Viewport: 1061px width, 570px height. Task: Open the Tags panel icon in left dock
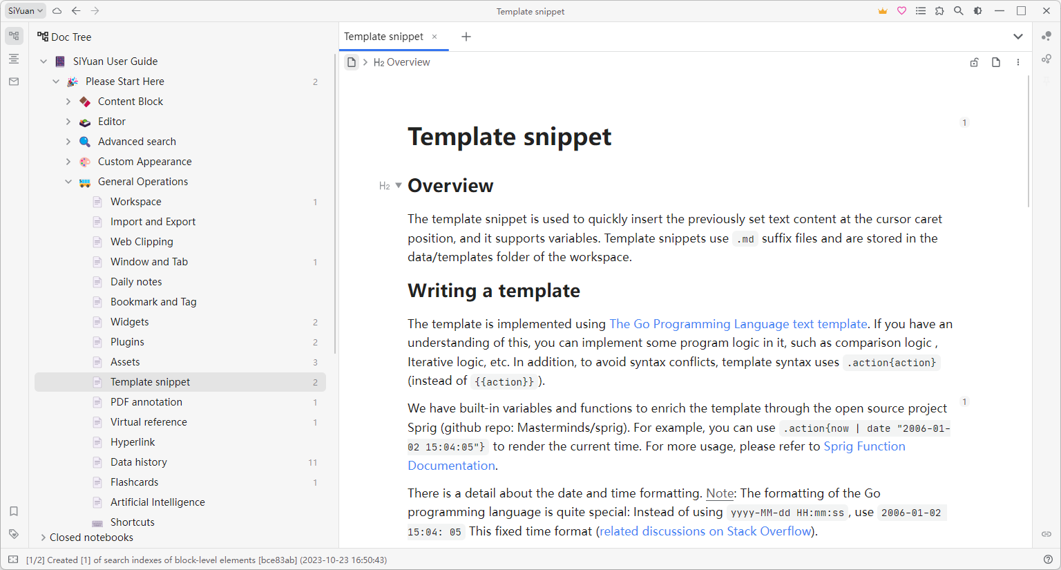14,534
